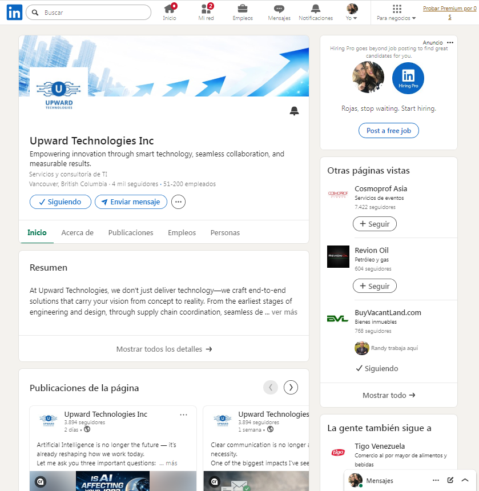Click the Post a free job button

pyautogui.click(x=389, y=131)
